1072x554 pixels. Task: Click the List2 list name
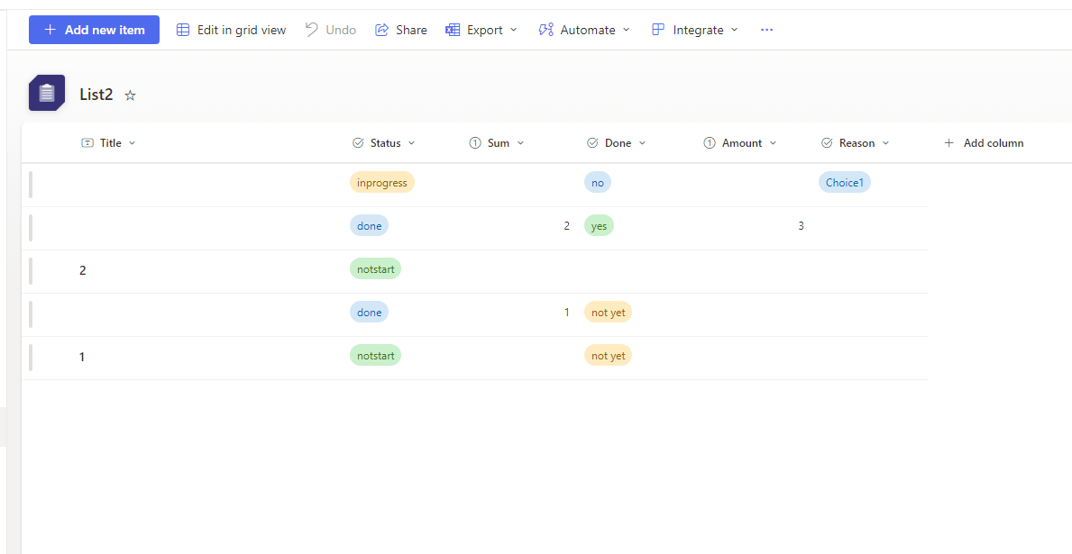coord(96,95)
